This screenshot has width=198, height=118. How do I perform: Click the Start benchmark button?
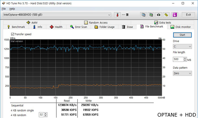182,35
